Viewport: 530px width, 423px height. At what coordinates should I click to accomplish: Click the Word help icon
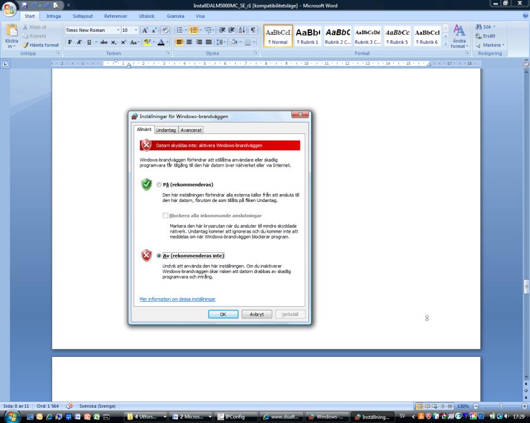click(x=526, y=16)
